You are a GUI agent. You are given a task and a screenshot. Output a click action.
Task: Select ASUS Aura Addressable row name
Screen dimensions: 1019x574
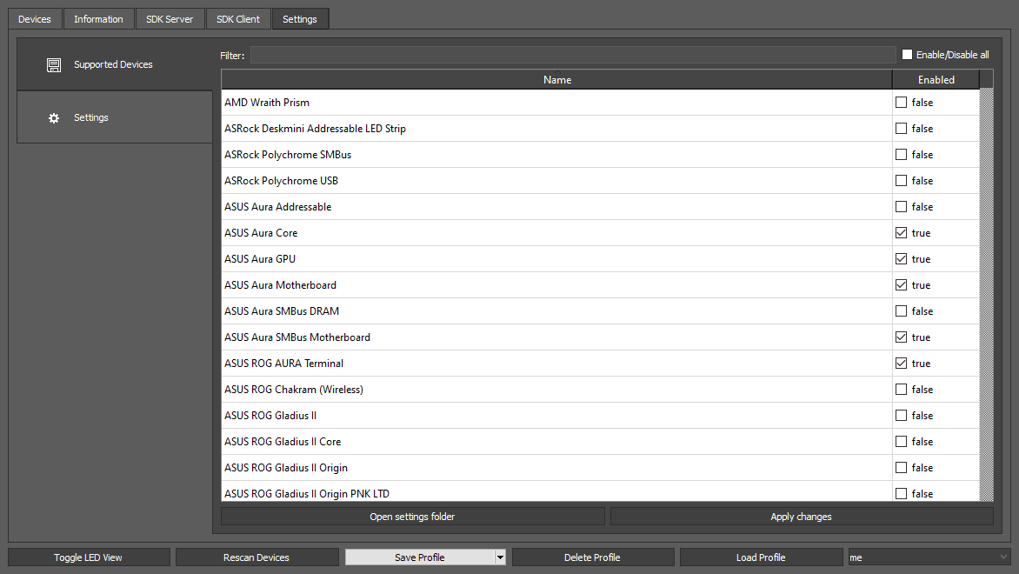point(277,206)
